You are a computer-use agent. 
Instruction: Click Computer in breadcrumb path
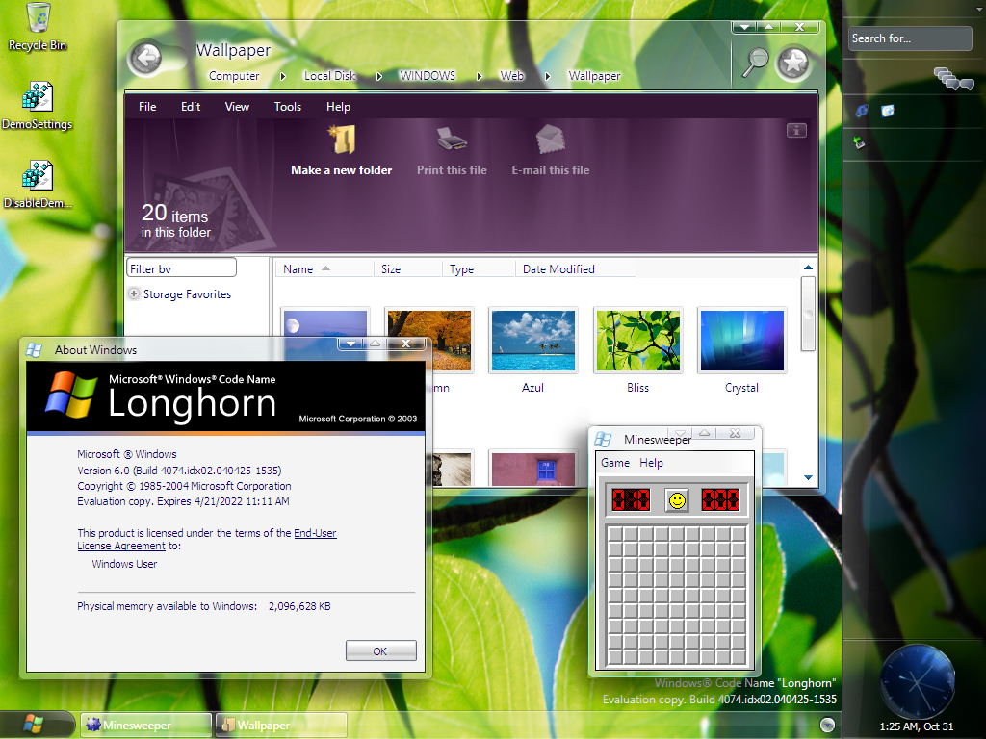tap(234, 76)
